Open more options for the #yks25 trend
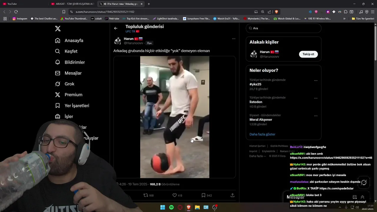 [x=316, y=80]
